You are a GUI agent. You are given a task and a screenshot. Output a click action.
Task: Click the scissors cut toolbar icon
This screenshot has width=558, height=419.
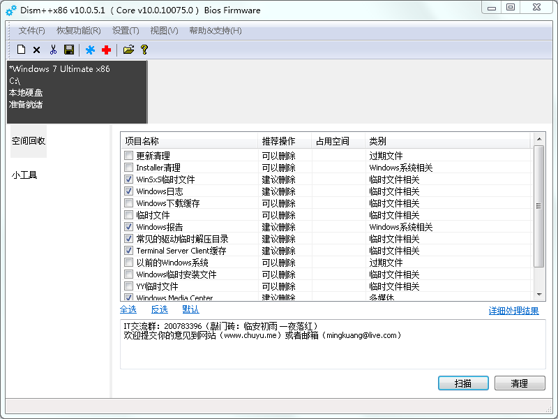click(x=53, y=50)
